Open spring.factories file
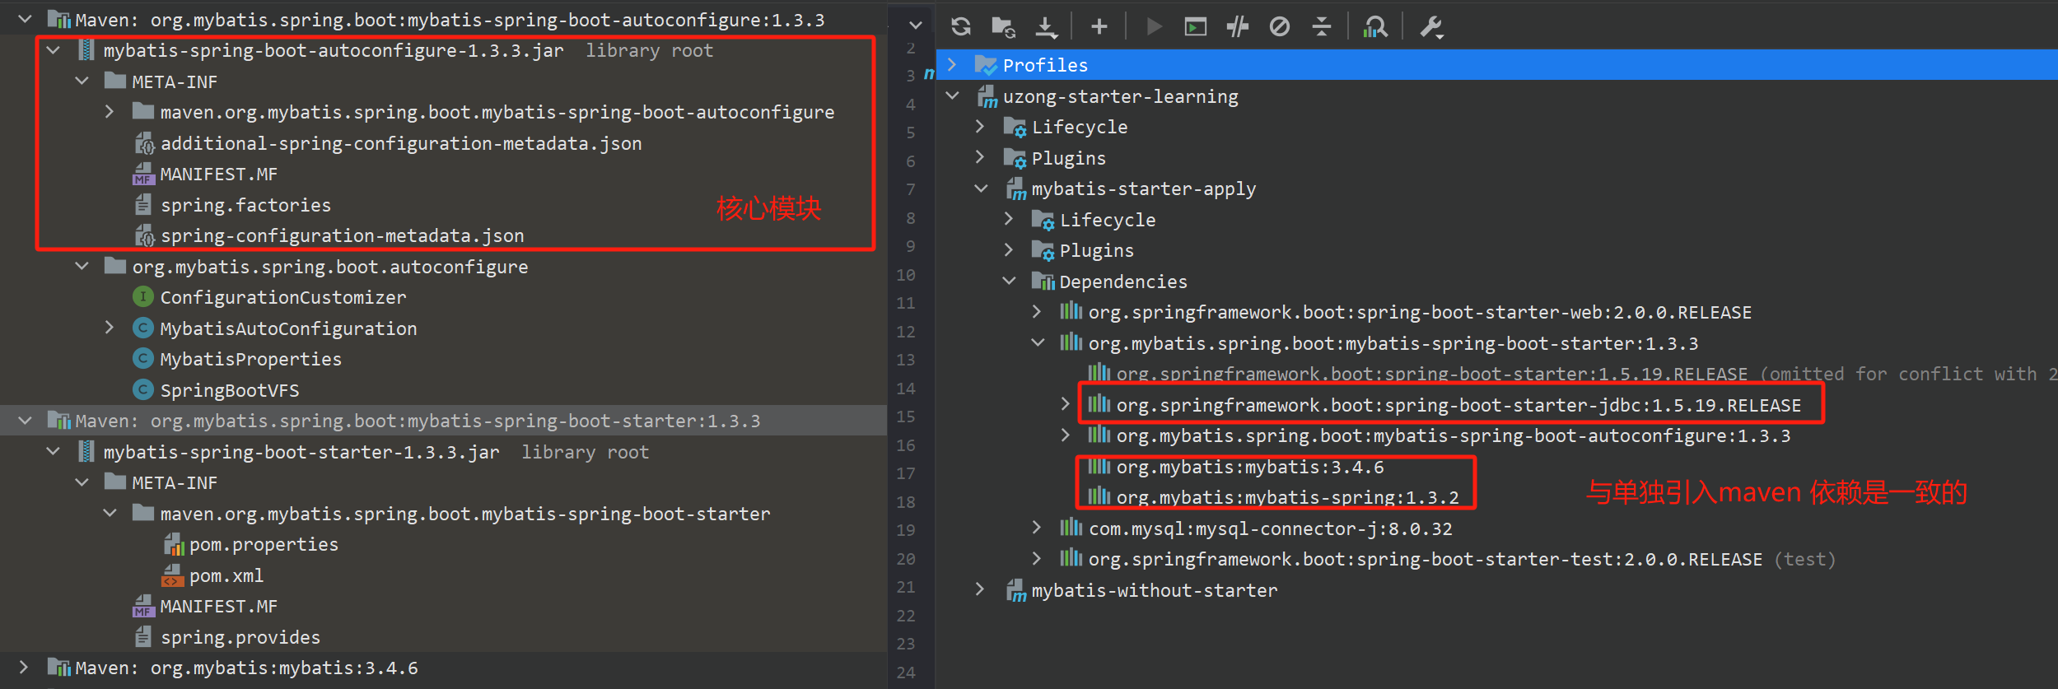Screen dimensions: 2058x689 pos(245,205)
